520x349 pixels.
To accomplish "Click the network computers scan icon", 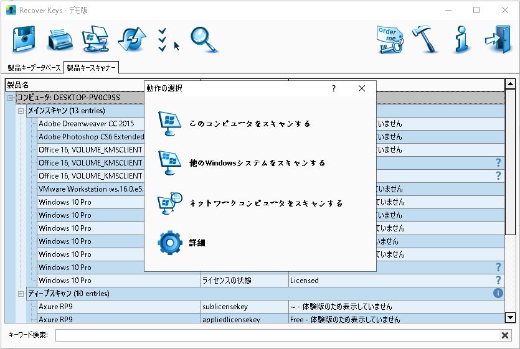I will coord(170,203).
